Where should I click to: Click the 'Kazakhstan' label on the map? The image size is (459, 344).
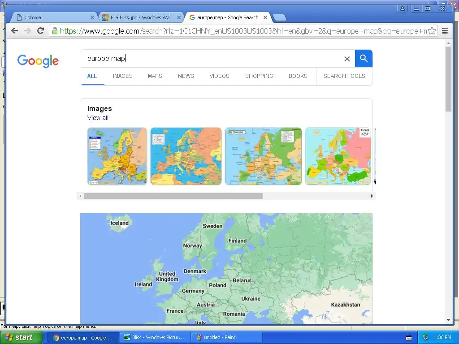[346, 305]
